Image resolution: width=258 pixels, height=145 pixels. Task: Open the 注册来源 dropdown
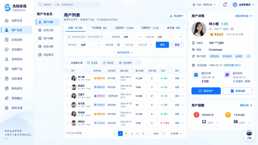(x=132, y=37)
